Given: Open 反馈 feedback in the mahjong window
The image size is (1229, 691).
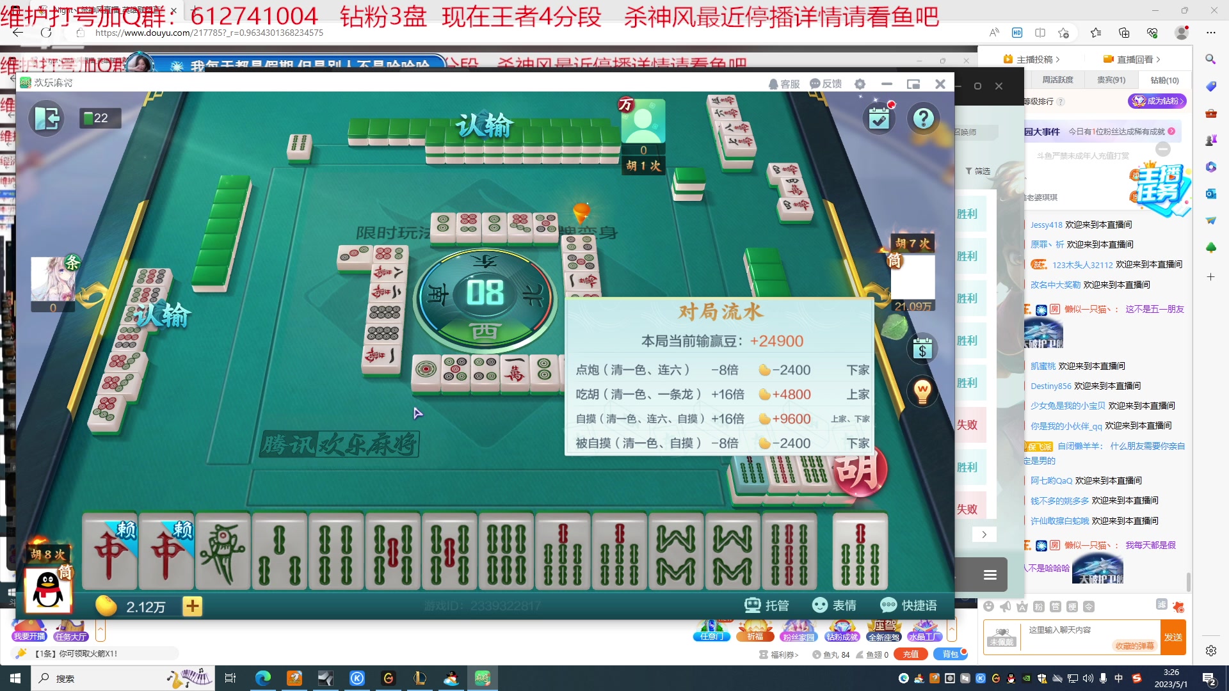Looking at the screenshot, I should click(826, 83).
